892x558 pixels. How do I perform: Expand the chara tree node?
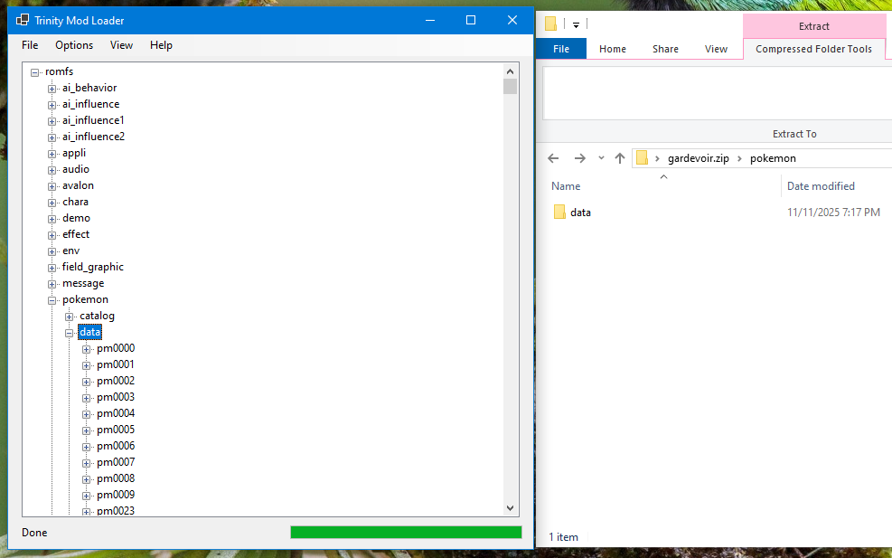[x=52, y=203]
